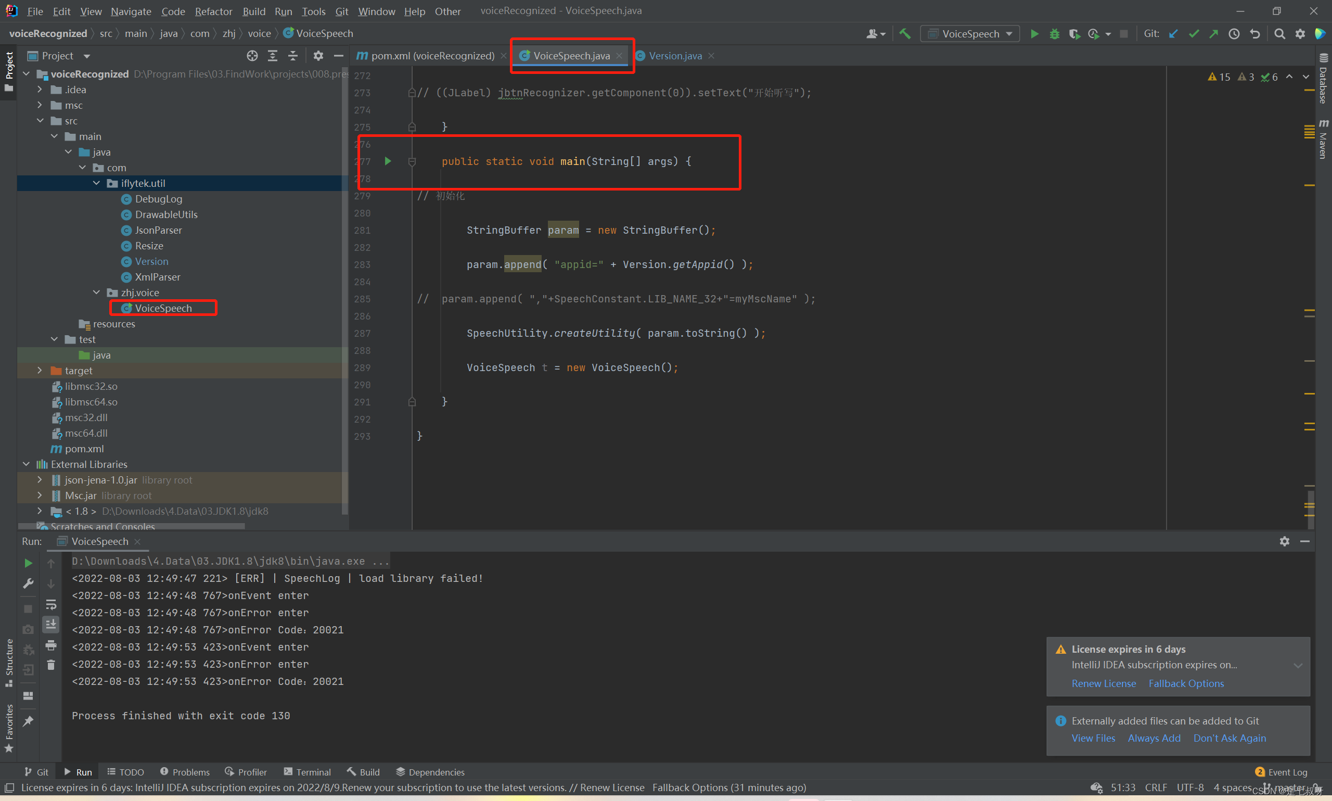Click the Renew License link
The width and height of the screenshot is (1332, 801).
(x=1103, y=683)
